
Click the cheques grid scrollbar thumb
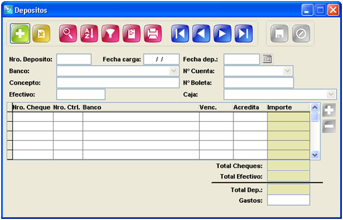tap(315, 117)
